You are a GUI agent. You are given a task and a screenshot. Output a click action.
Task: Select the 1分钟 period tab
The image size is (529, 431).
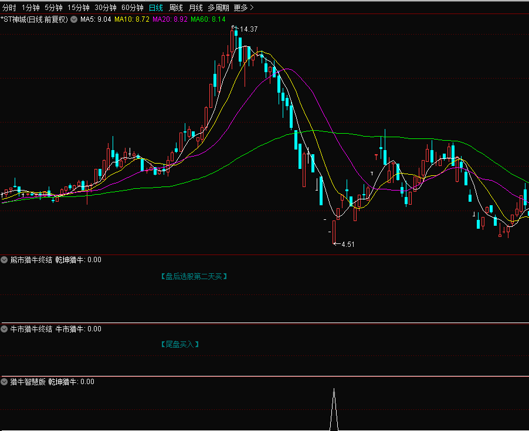[x=30, y=8]
